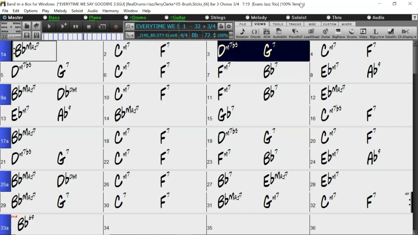This screenshot has width=418, height=235.
Task: Open the style picker search dropdown
Action: [x=130, y=35]
